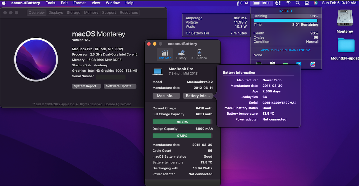Open the iStat Menus app icon in battery dropdown
359x186 pixels.
[313, 64]
